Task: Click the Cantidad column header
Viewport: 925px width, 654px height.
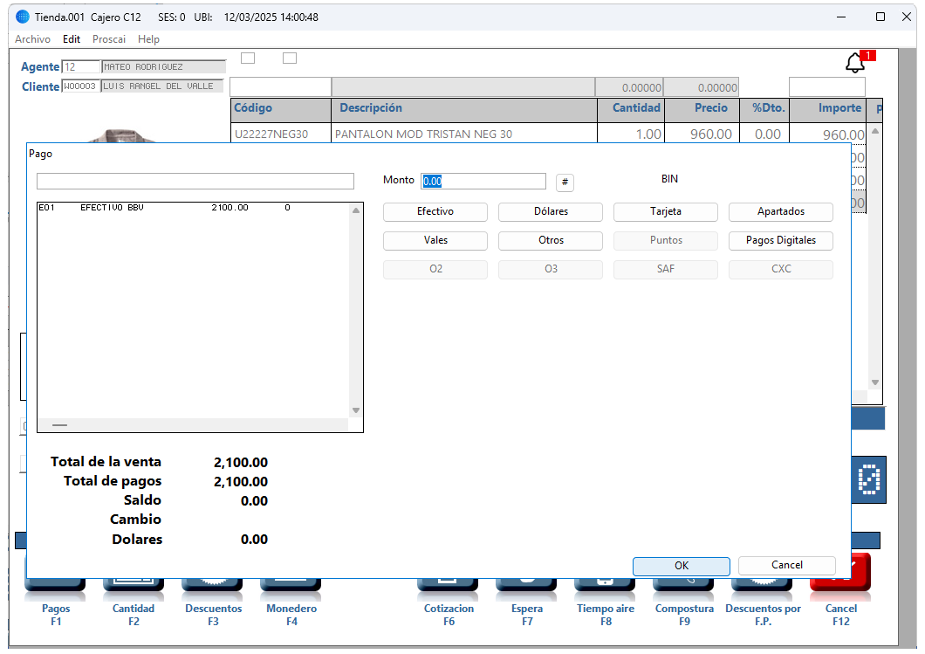Action: 631,110
